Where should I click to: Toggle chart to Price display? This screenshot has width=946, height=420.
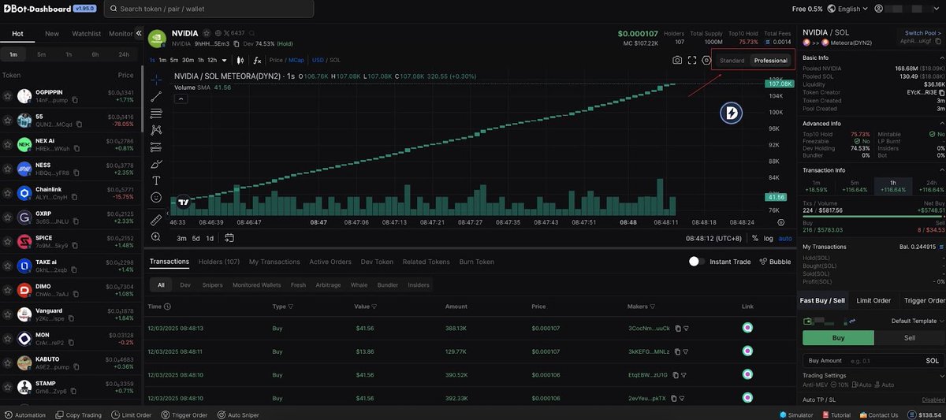coord(277,60)
